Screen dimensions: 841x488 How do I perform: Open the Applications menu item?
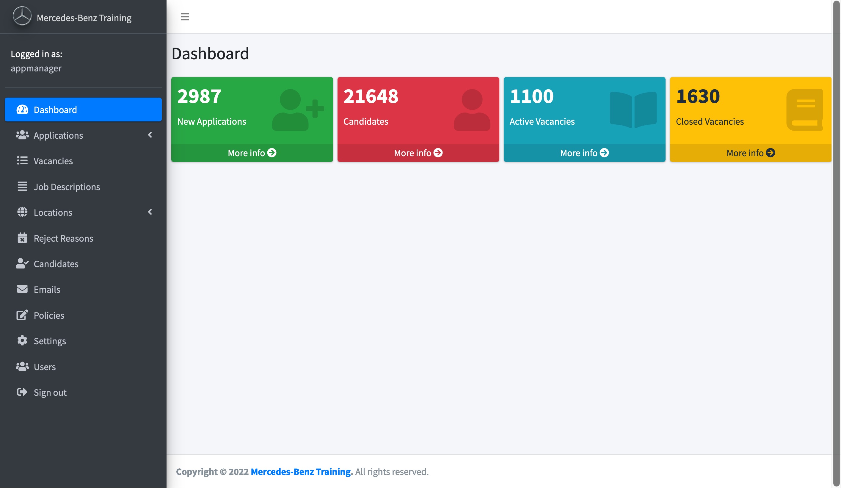[x=83, y=135]
